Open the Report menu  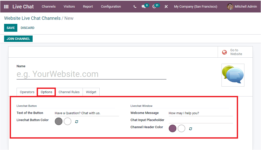[x=88, y=7]
